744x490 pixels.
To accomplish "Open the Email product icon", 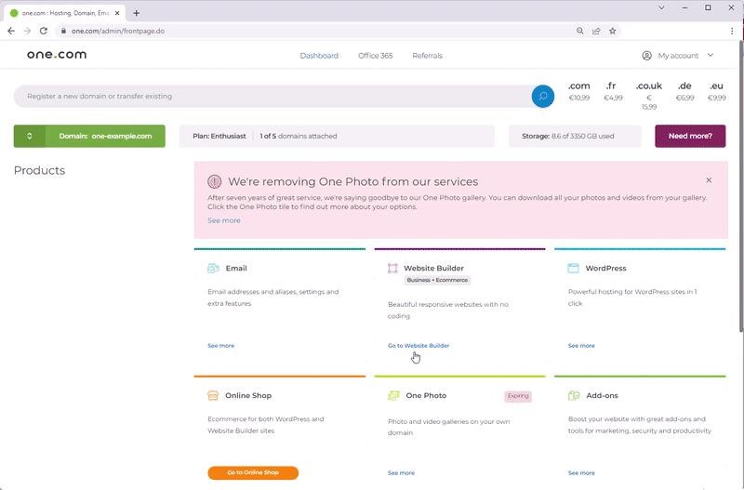I will click(x=213, y=269).
